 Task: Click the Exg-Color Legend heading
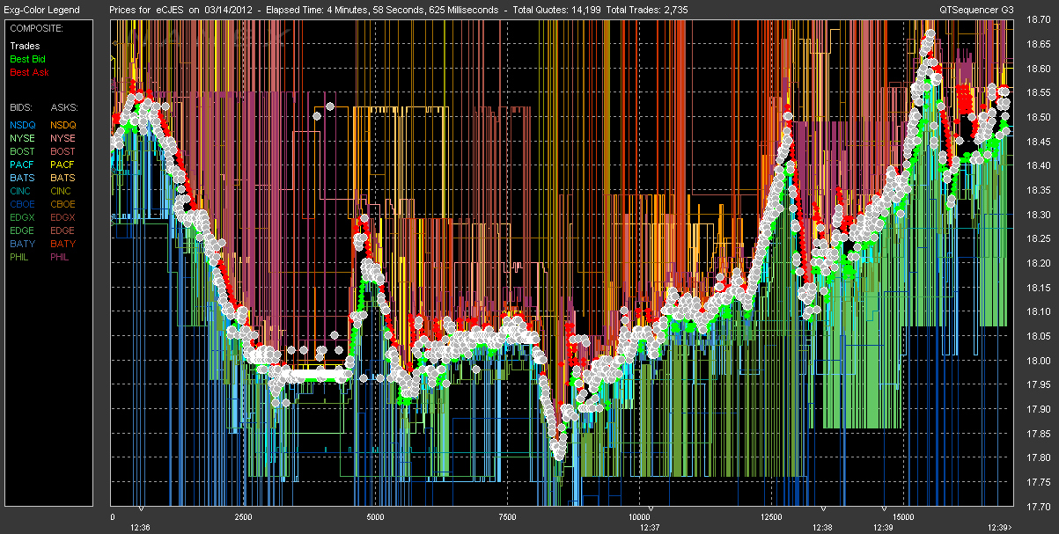(x=40, y=10)
